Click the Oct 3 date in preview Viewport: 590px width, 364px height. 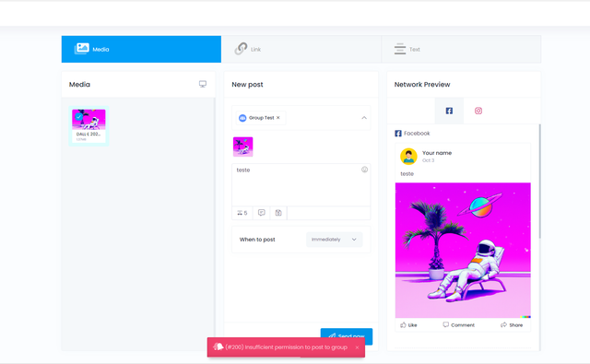[x=428, y=160]
